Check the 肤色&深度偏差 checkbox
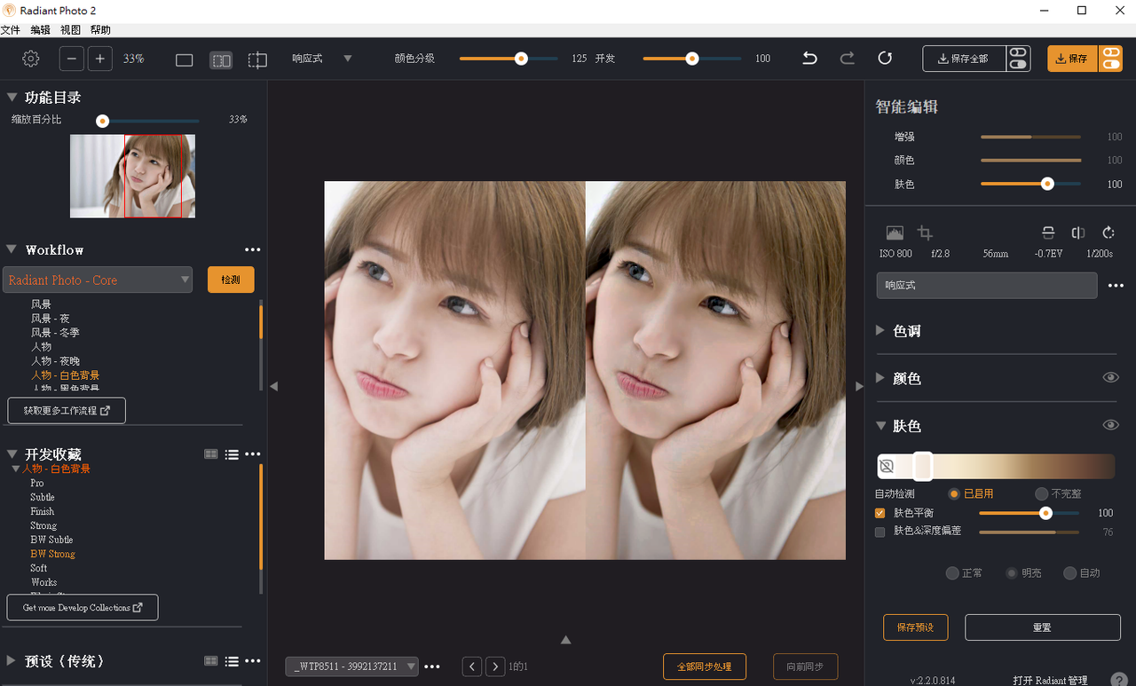Screen dimensions: 1136x686 [880, 532]
